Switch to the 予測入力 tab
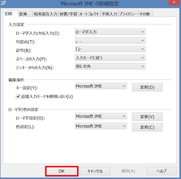 pyautogui.click(x=109, y=14)
